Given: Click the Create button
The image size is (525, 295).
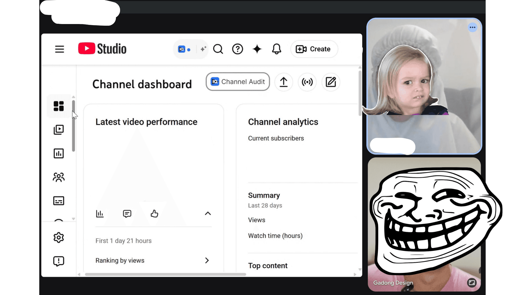Looking at the screenshot, I should click(314, 49).
